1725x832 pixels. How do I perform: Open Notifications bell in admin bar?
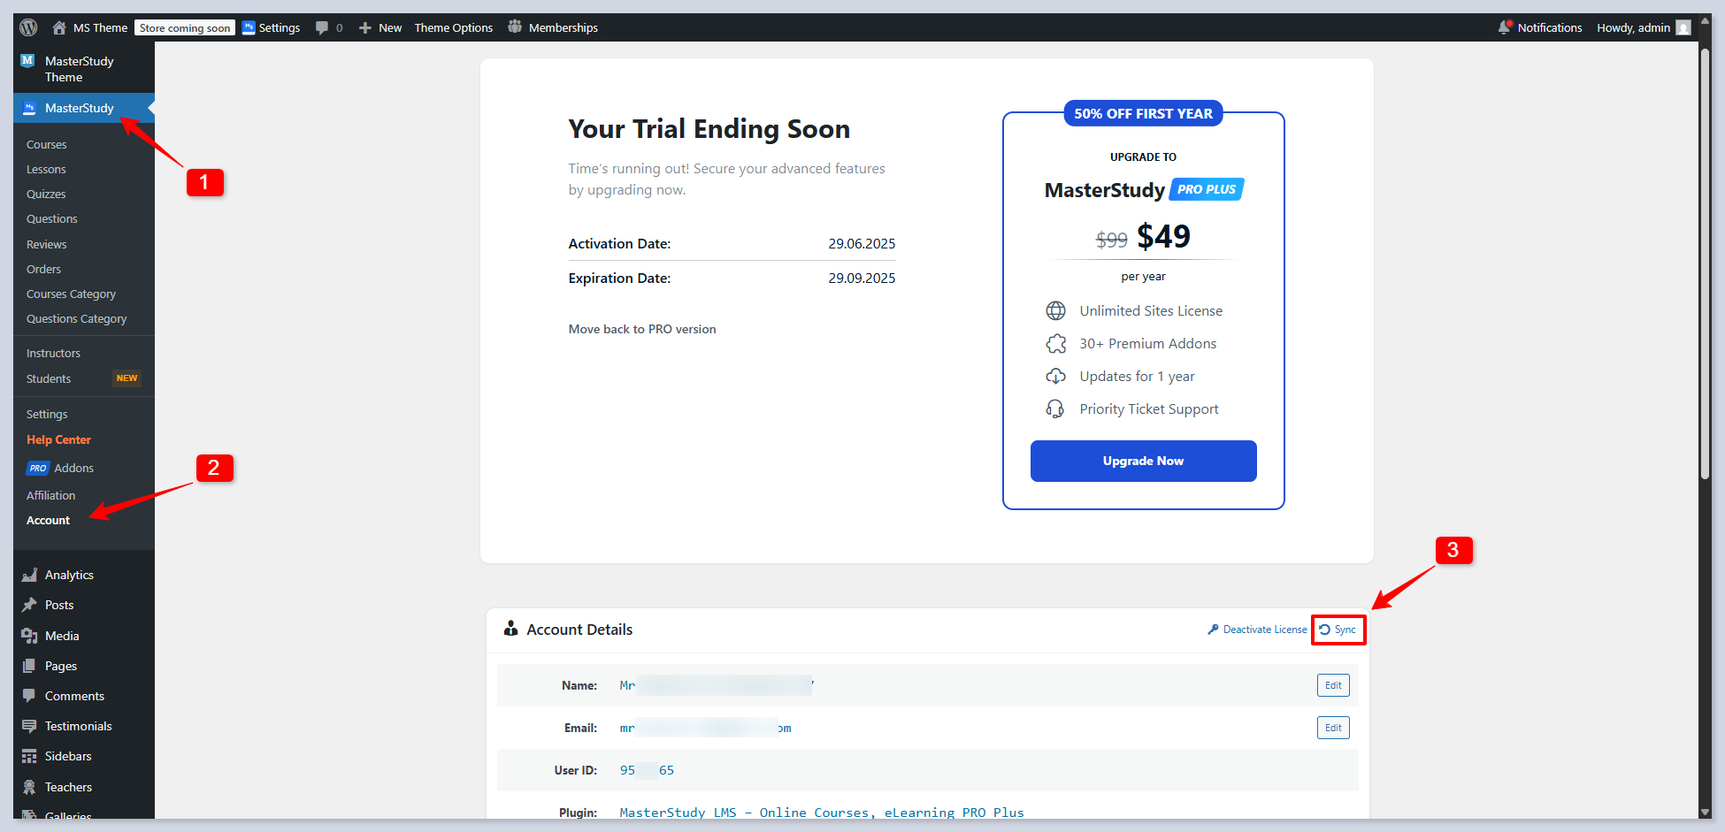click(1504, 27)
